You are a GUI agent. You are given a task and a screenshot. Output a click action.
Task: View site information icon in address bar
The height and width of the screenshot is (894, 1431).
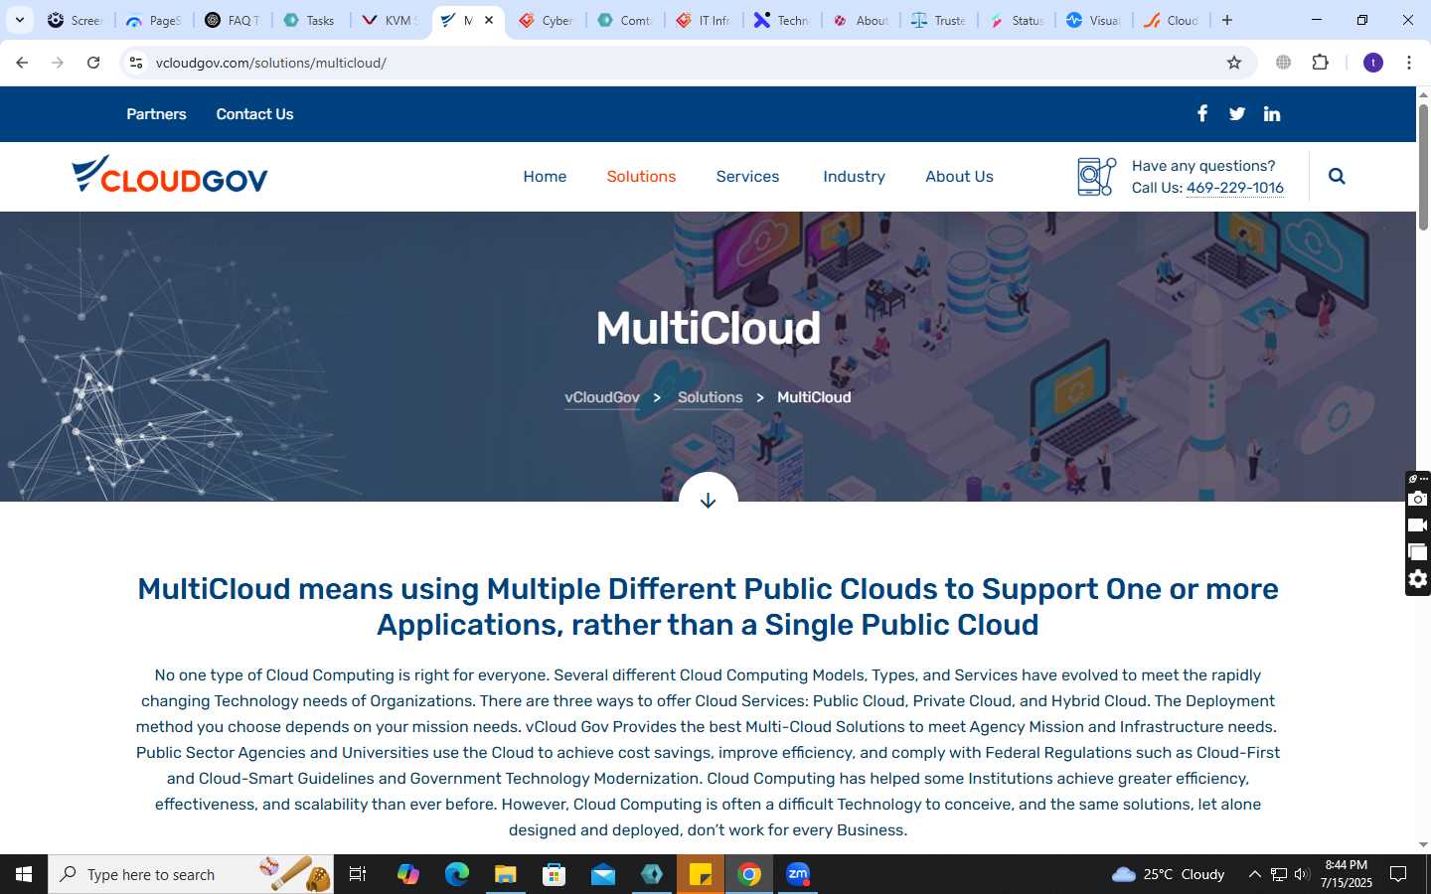click(136, 63)
